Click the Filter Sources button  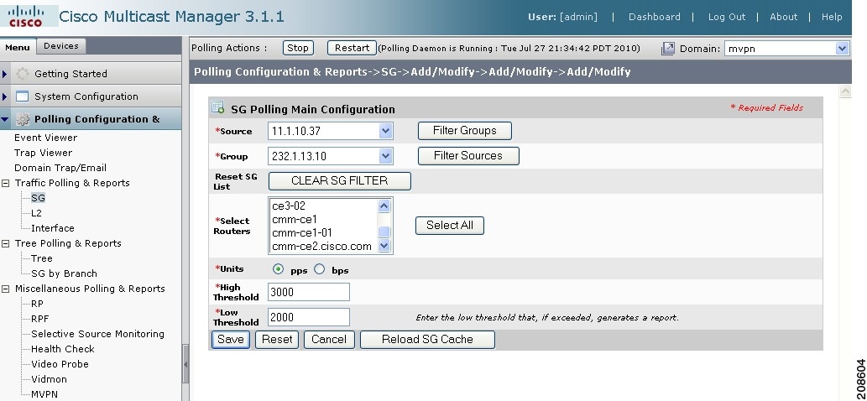point(468,156)
